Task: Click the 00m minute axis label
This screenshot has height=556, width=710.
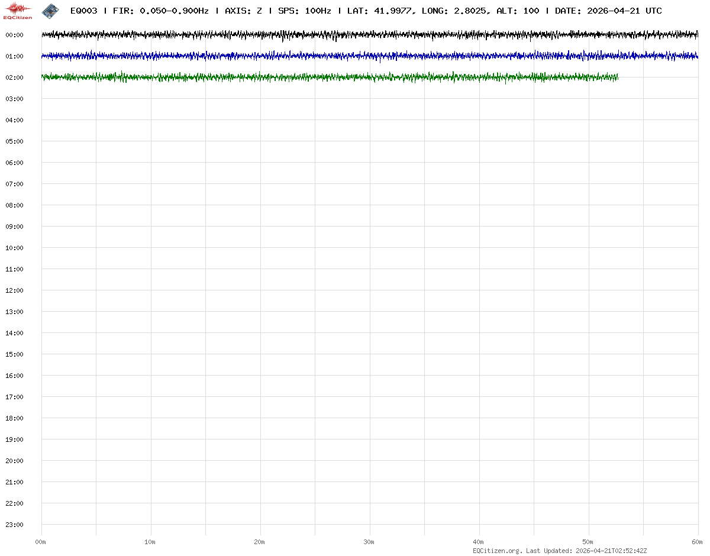Action: (x=41, y=542)
